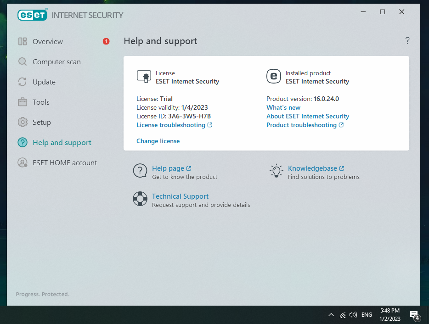Open Computer scan in the sidebar

[56, 62]
